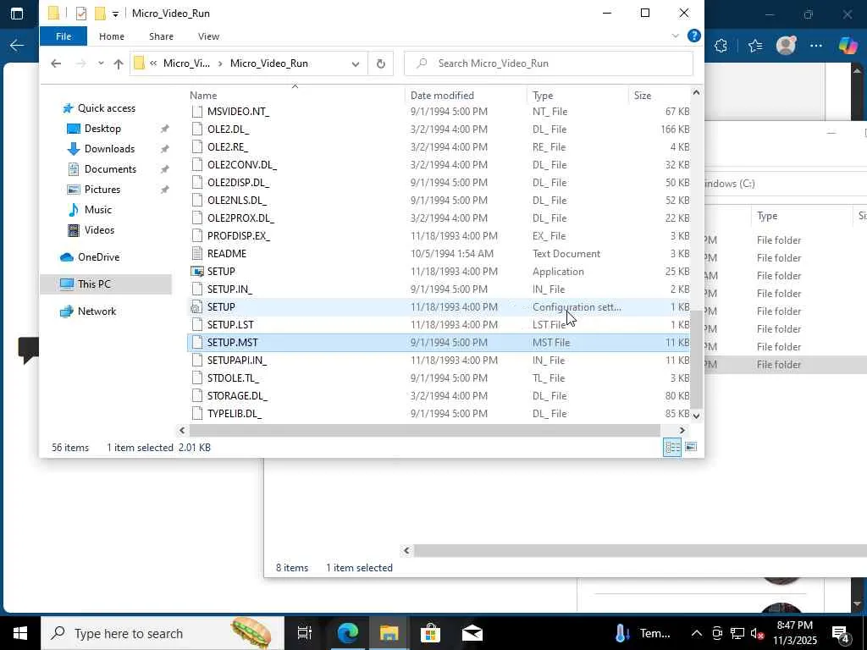Click the muted volume tray icon

(757, 633)
